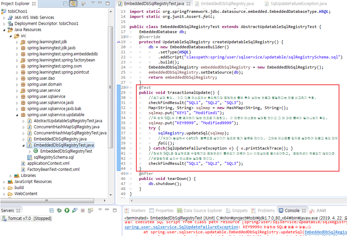This screenshot has width=347, height=236.
Task: Select spring.learningtest.spring.embeddeddb package
Action: (63, 54)
